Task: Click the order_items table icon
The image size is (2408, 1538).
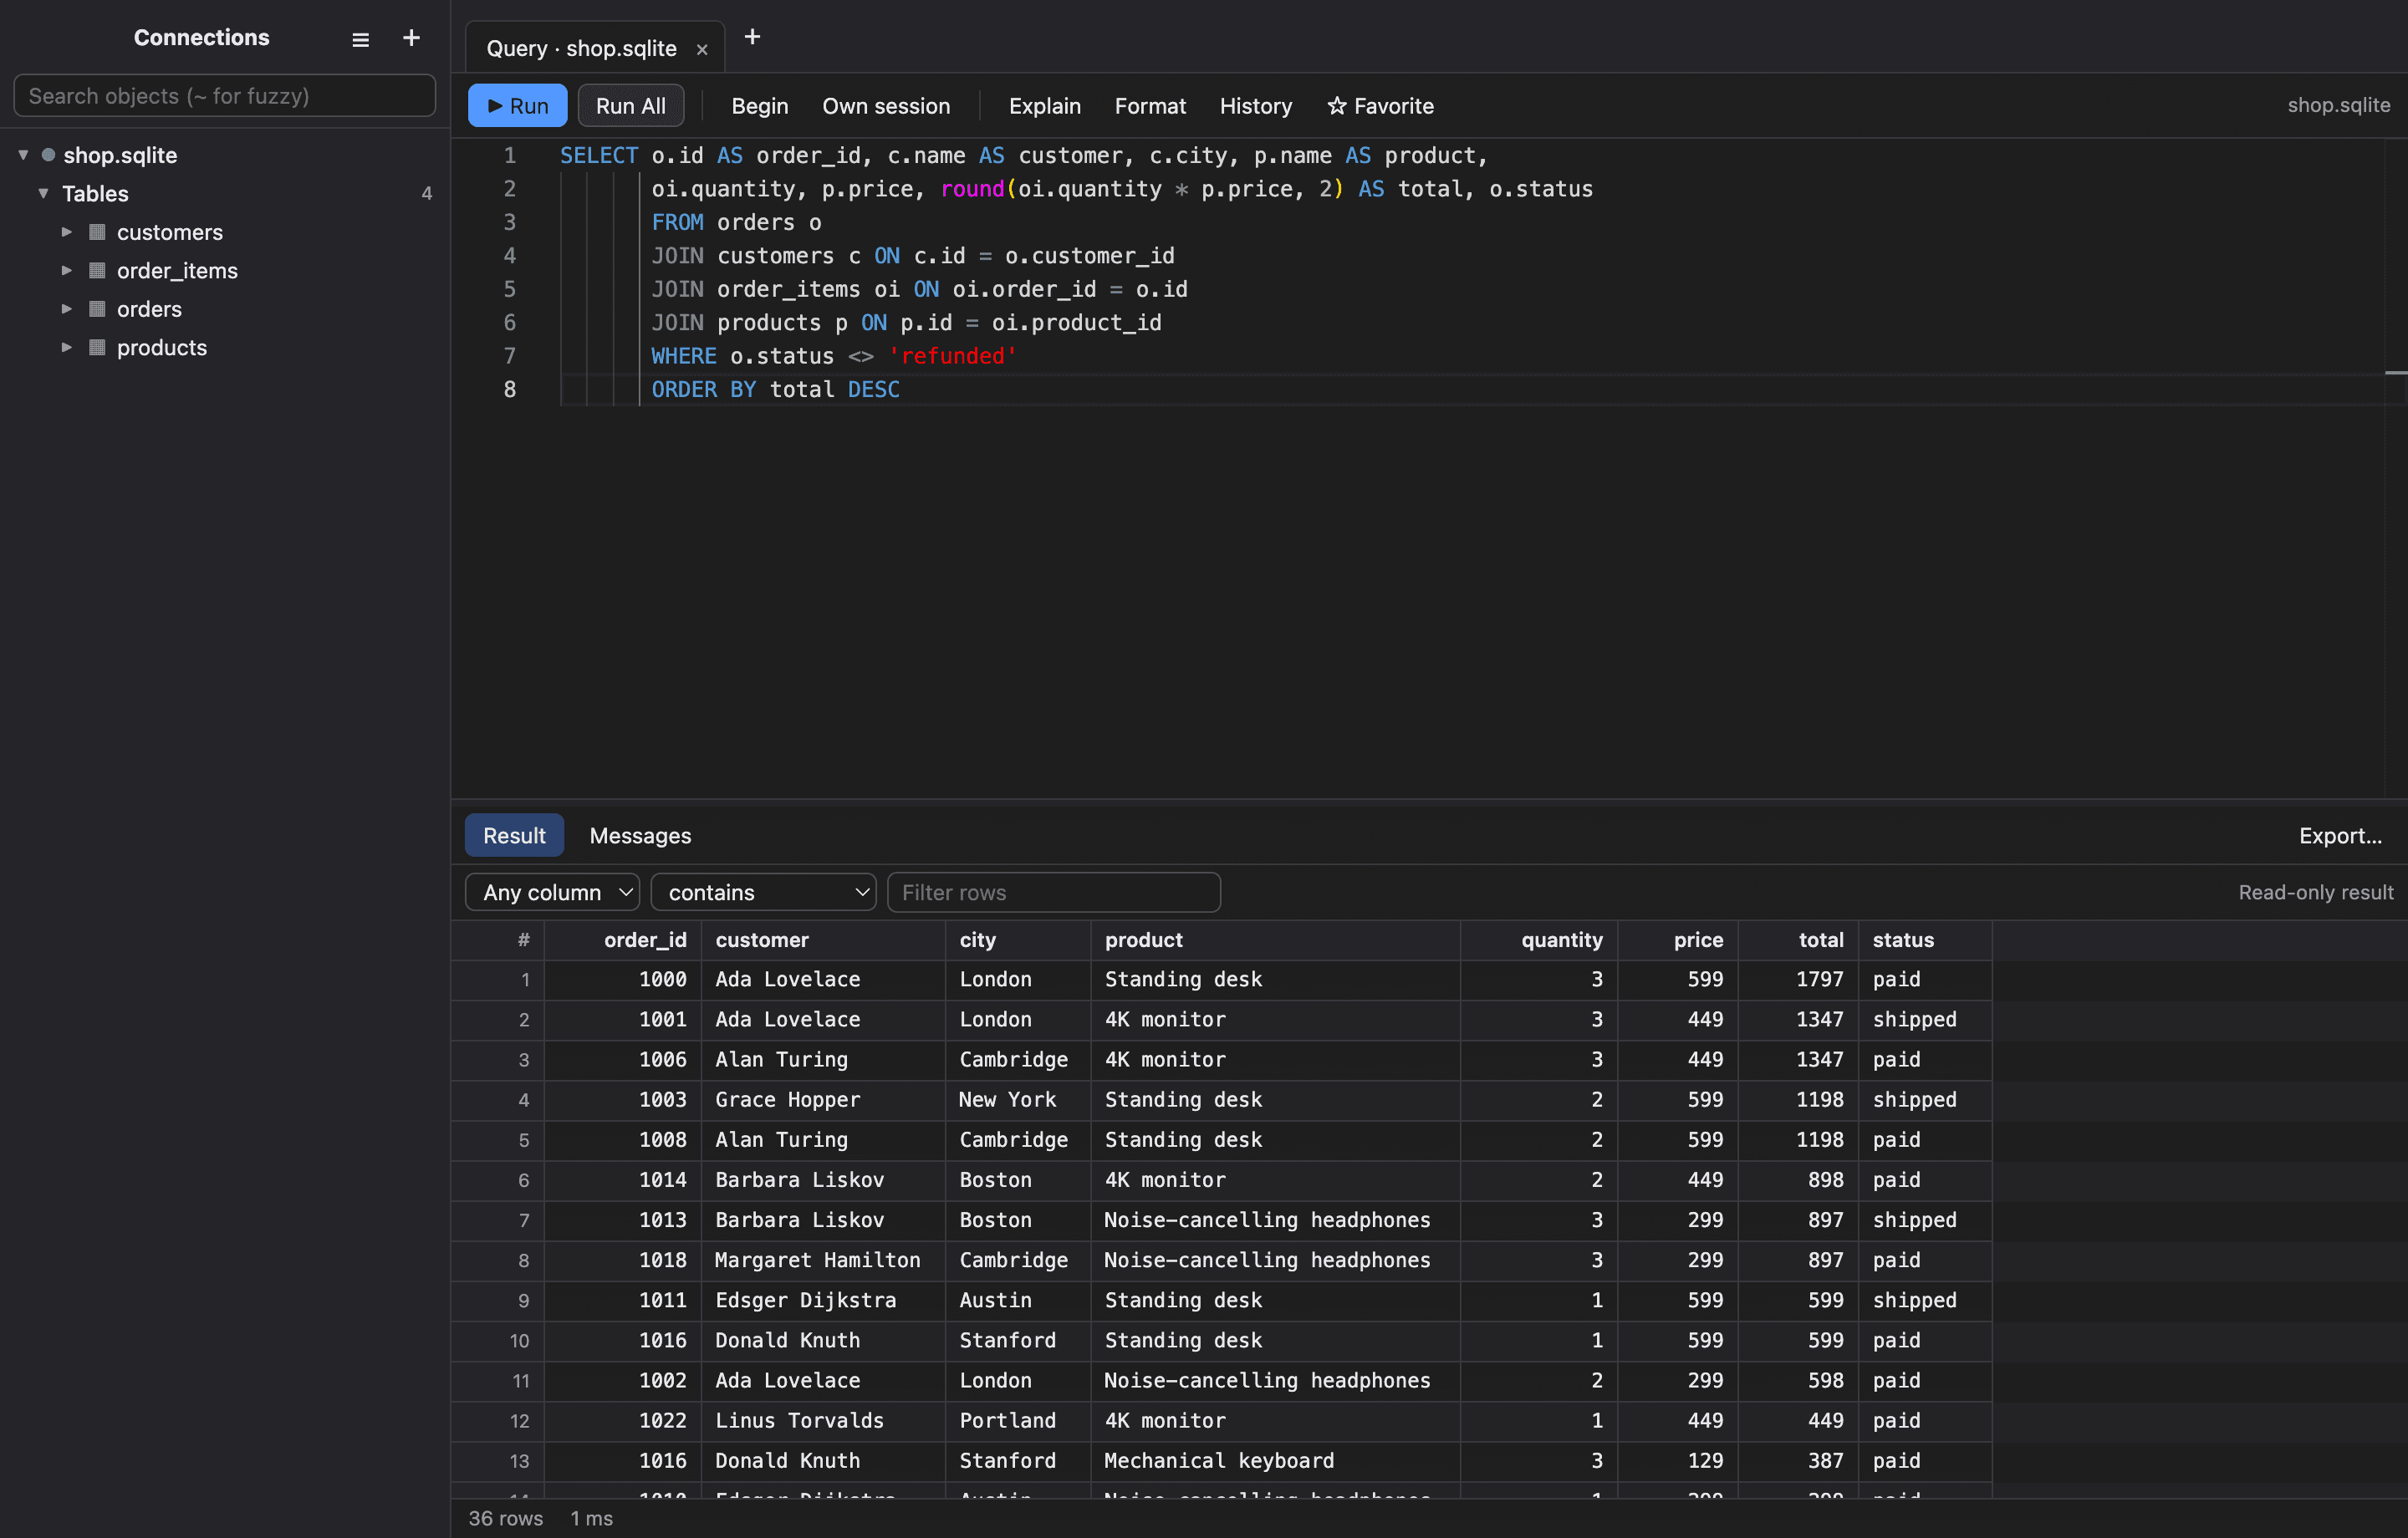Action: click(97, 270)
